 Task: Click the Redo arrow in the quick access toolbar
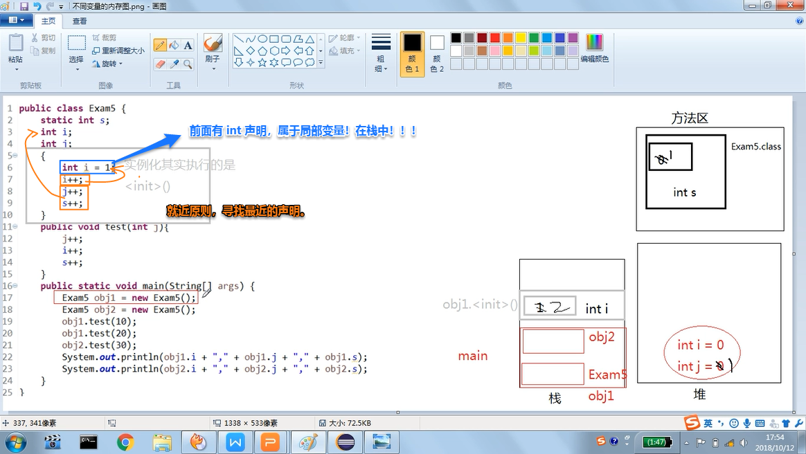point(50,6)
